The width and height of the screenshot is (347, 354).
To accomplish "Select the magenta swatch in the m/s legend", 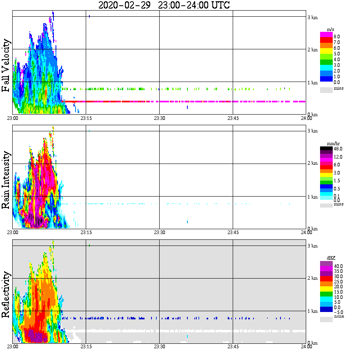I will [x=326, y=35].
